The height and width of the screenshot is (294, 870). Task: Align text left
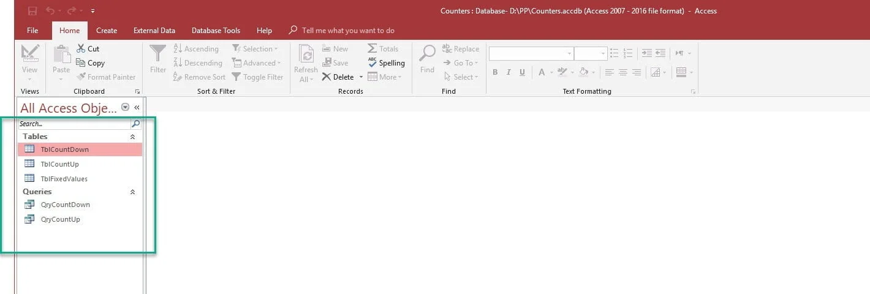[x=610, y=72]
